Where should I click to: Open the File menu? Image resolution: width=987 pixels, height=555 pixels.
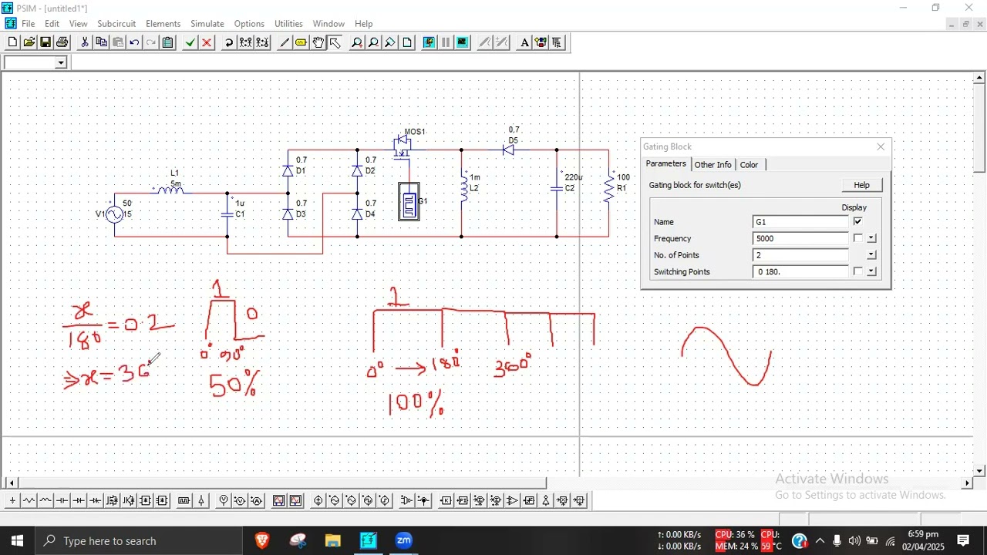click(x=28, y=24)
